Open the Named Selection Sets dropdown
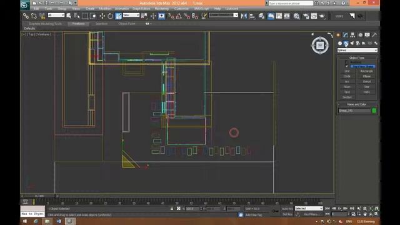Screen dimensions: 400x225 224,15
